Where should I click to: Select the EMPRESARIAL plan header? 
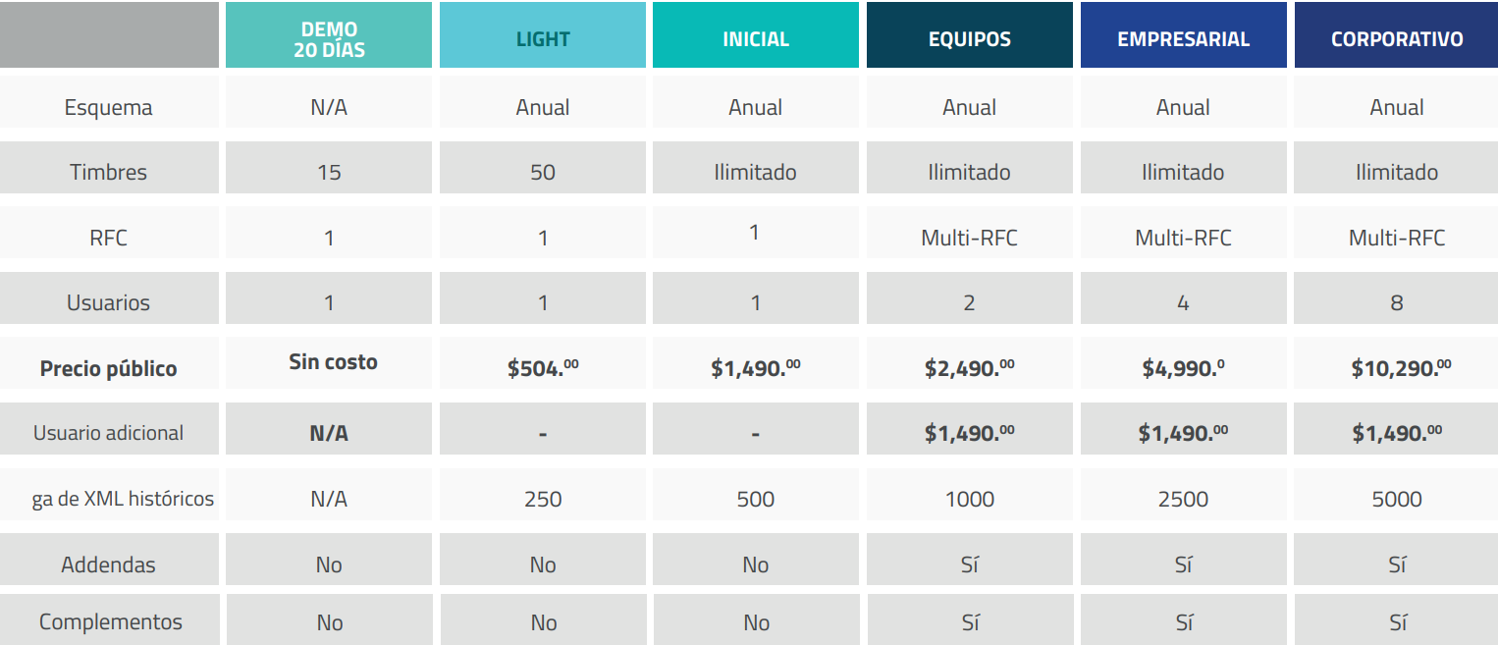[1184, 35]
